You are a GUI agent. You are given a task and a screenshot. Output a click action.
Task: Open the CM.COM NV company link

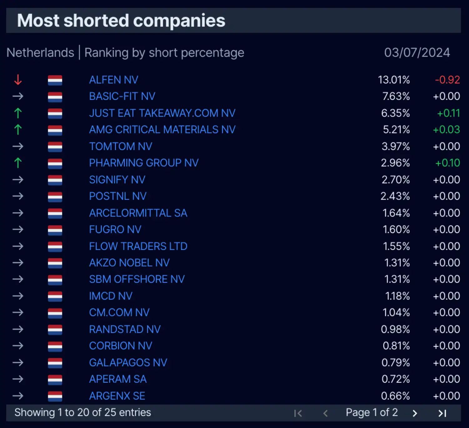pos(119,312)
